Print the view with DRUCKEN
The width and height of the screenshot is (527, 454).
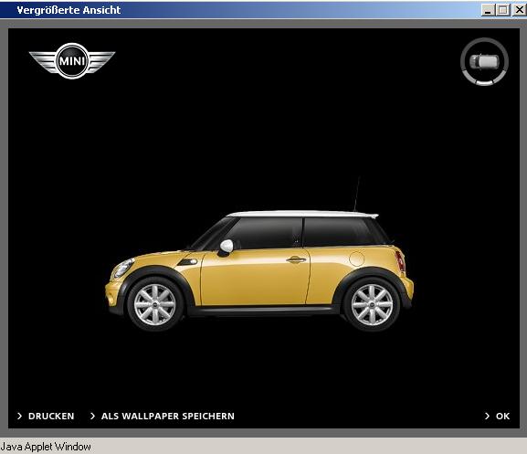coord(51,416)
